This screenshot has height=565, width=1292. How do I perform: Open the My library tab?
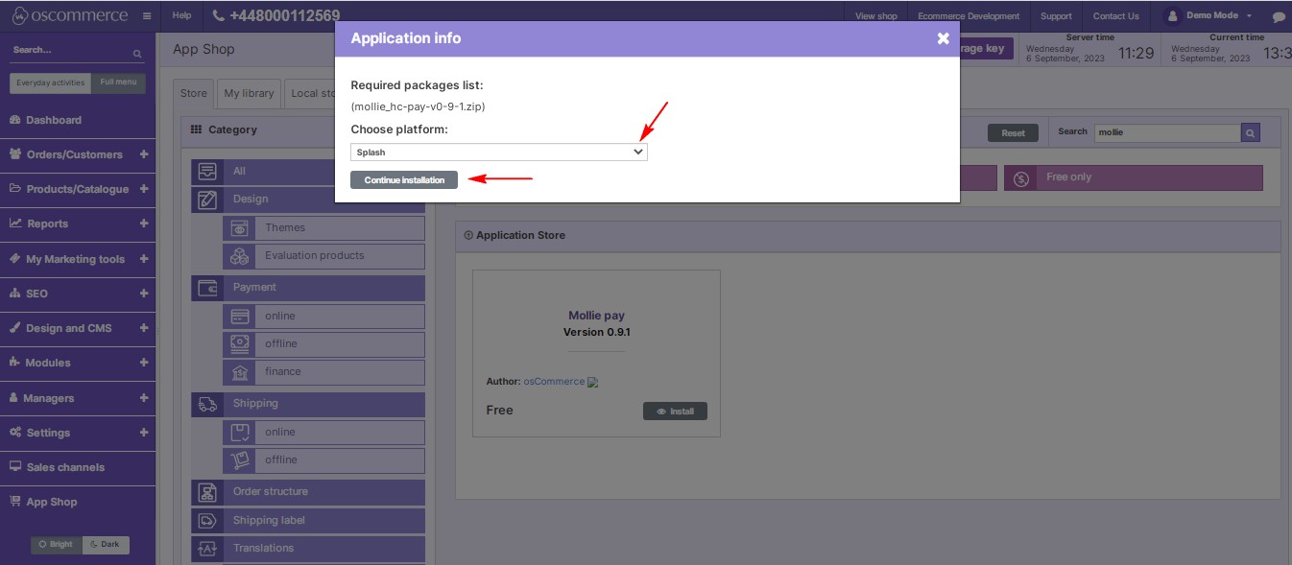click(249, 93)
